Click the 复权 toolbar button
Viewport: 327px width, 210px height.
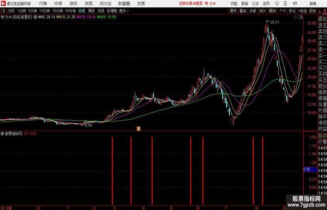pos(234,11)
